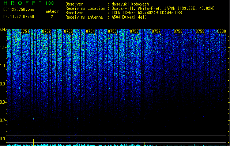Click the Receiving antenna field label
Viewport: 230px width, 146px height.
click(x=84, y=17)
